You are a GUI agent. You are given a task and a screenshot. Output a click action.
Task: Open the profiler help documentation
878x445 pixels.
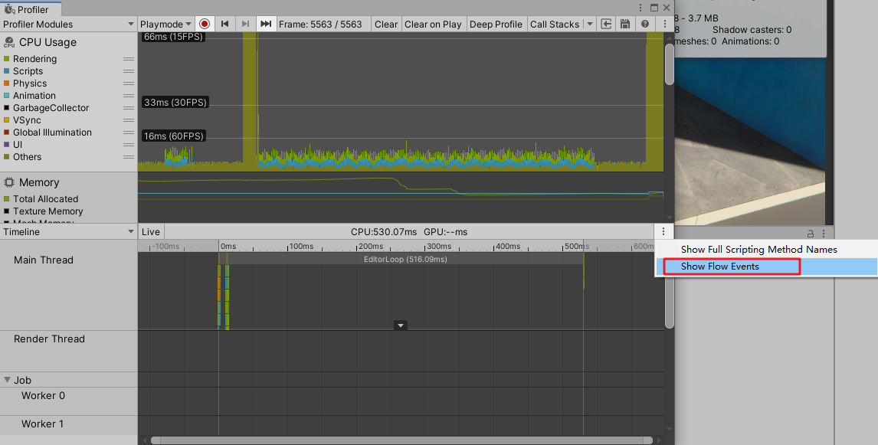tap(644, 24)
